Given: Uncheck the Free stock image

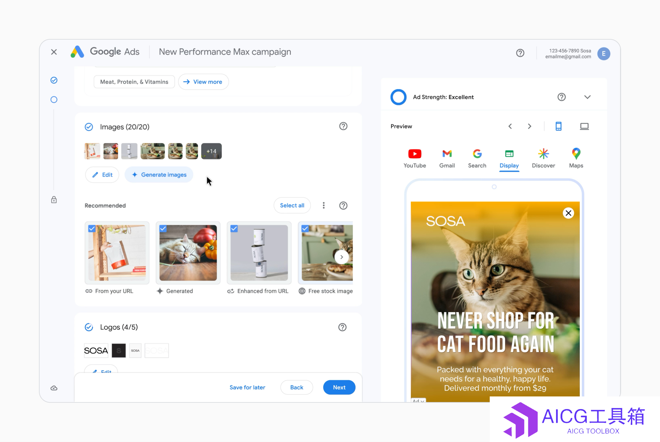Looking at the screenshot, I should tap(305, 228).
